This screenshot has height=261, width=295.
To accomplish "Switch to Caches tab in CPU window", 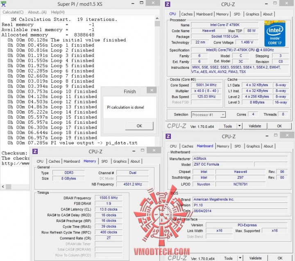I will pos(187,14).
